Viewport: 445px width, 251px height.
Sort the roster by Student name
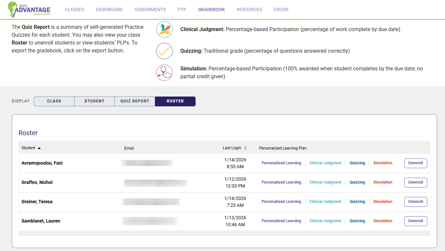(x=31, y=148)
